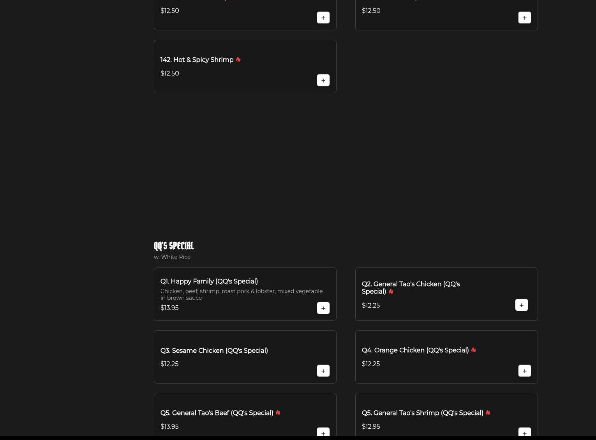Click the $12.50 price of Hot & Spicy Shrimp
Image resolution: width=596 pixels, height=440 pixels.
coord(170,73)
